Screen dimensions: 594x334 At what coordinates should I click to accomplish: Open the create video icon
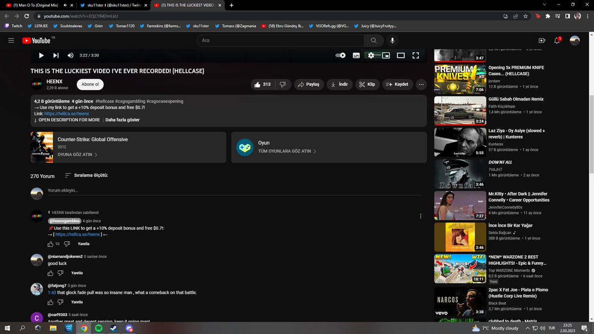click(x=542, y=41)
